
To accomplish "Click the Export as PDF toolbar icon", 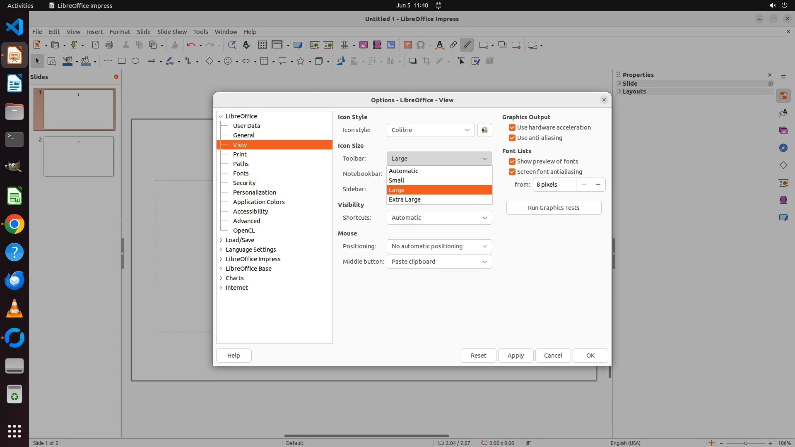I will [96, 45].
